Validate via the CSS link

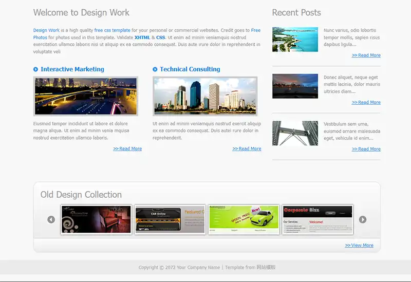(161, 37)
